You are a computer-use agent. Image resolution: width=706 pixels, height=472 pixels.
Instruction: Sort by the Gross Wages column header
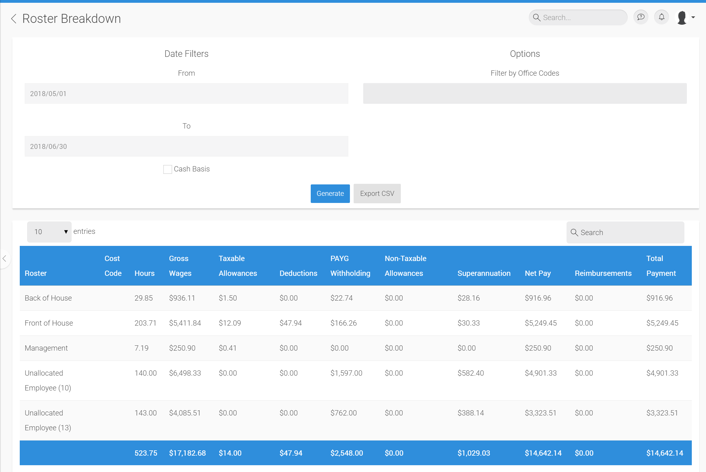pyautogui.click(x=180, y=266)
